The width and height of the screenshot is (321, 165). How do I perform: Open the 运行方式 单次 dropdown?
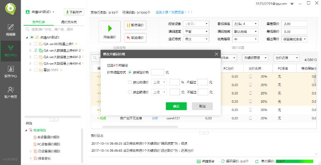tap(196, 39)
